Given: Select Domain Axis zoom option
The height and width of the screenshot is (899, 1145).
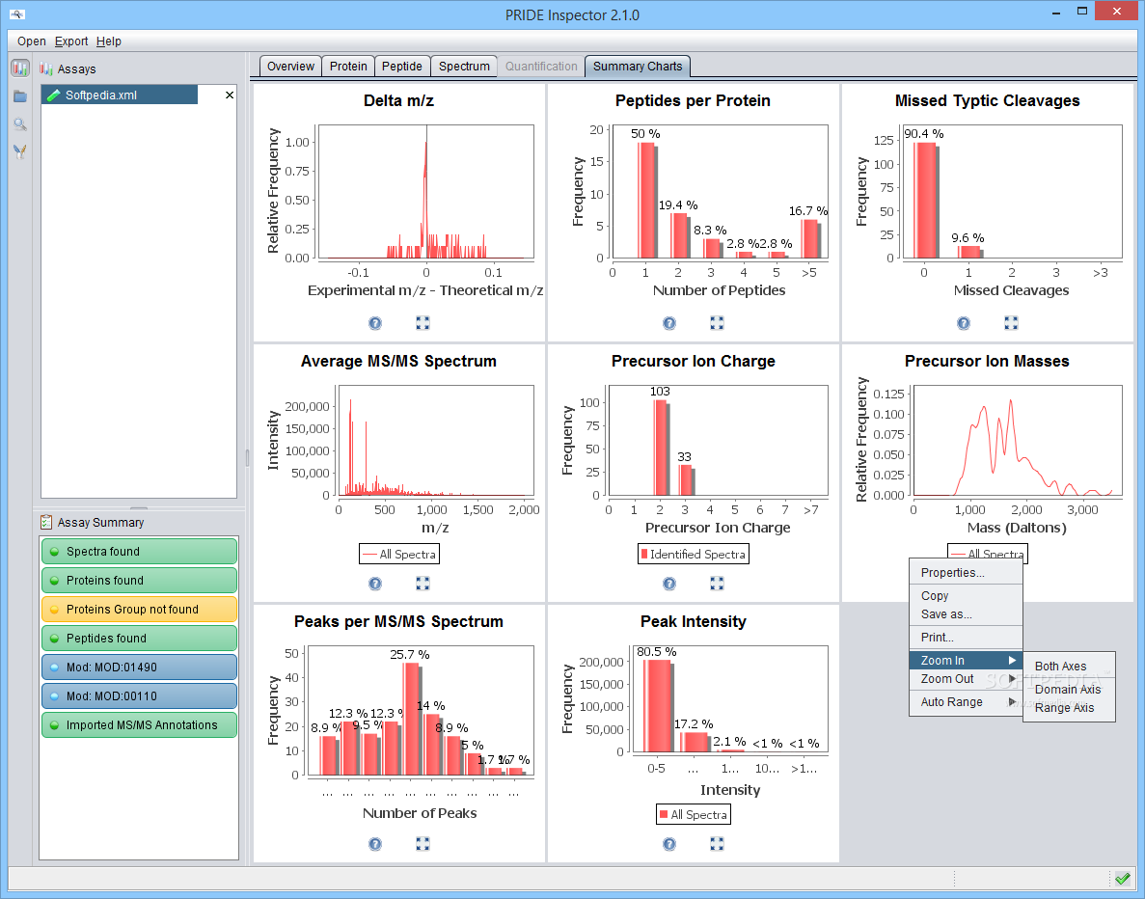Looking at the screenshot, I should point(1069,690).
